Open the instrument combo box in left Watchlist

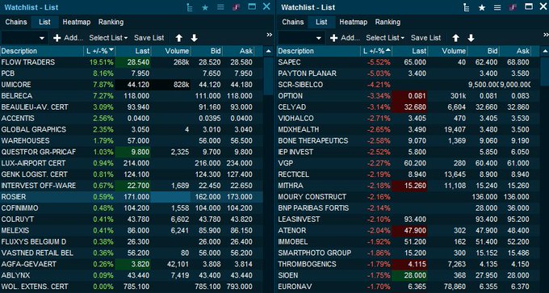(24, 38)
